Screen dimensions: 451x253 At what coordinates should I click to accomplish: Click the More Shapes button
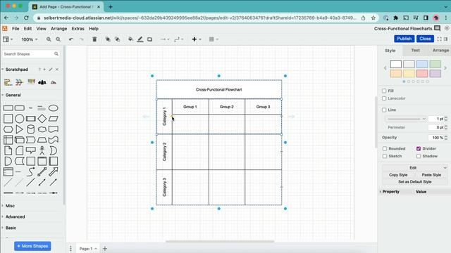[32, 246]
